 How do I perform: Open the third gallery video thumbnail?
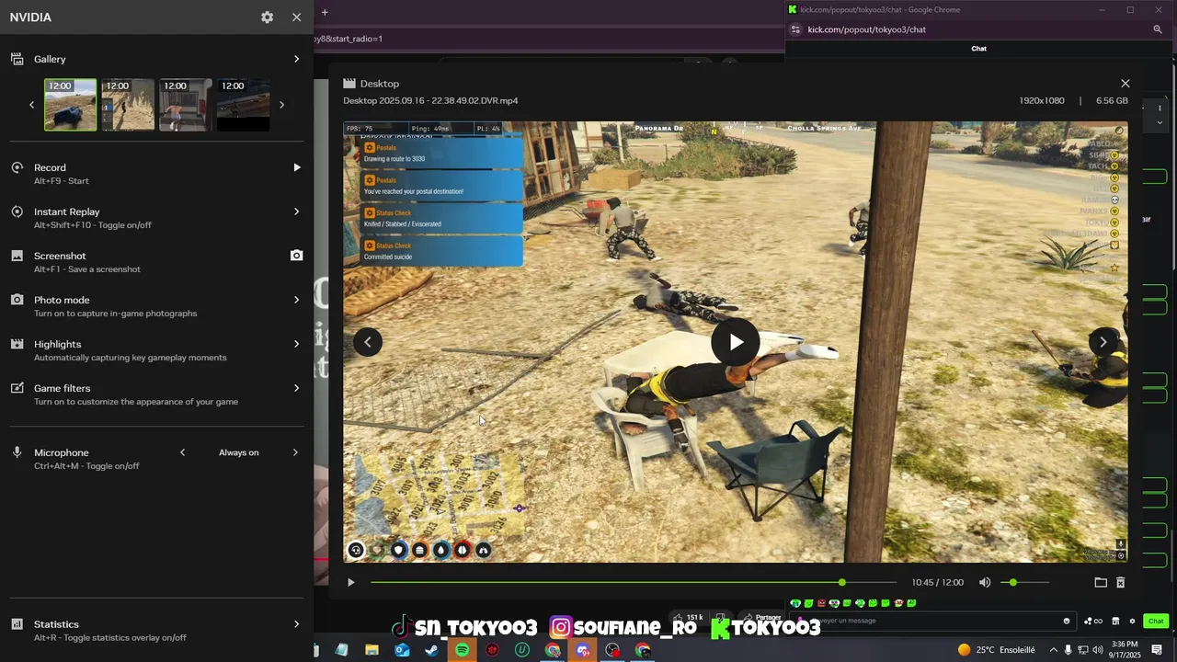(186, 104)
